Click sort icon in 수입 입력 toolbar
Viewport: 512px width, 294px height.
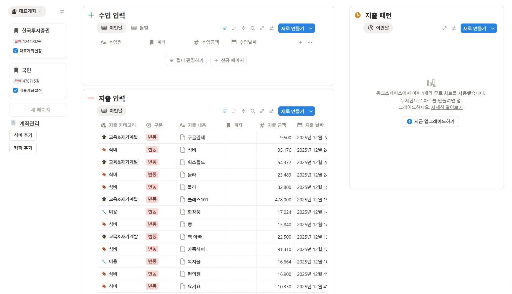234,28
